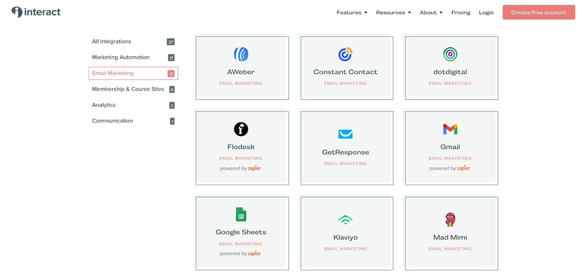Viewport: 587px width, 276px height.
Task: Click the 2 count badge for Analytics
Action: click(x=172, y=105)
